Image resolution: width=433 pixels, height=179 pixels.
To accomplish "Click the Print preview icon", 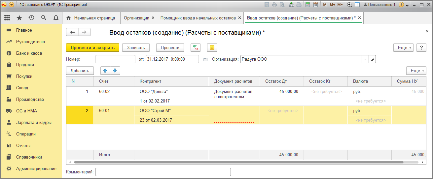I will (x=282, y=5).
